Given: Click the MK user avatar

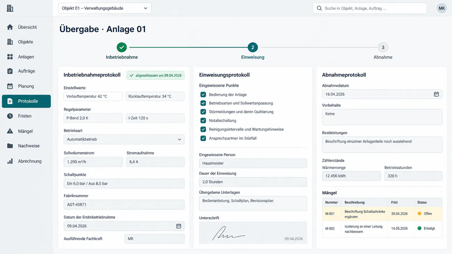Looking at the screenshot, I should (x=442, y=8).
